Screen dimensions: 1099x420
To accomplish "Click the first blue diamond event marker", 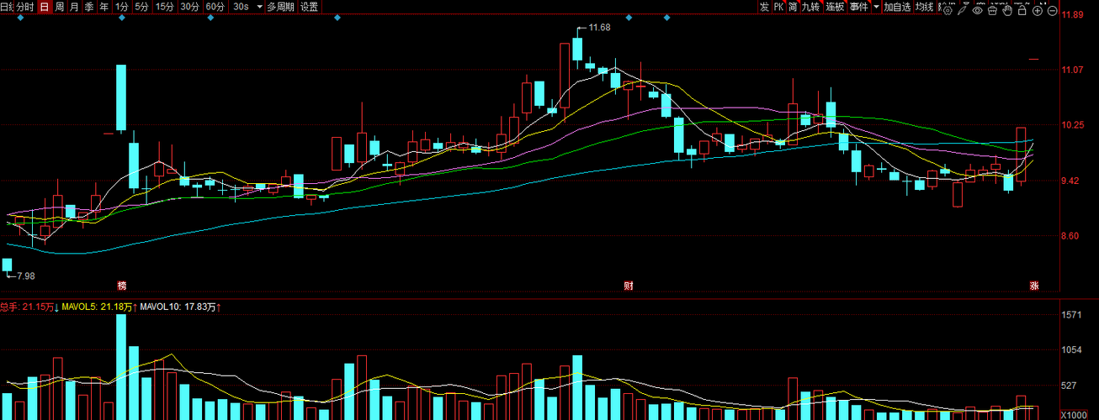I will pos(19,17).
